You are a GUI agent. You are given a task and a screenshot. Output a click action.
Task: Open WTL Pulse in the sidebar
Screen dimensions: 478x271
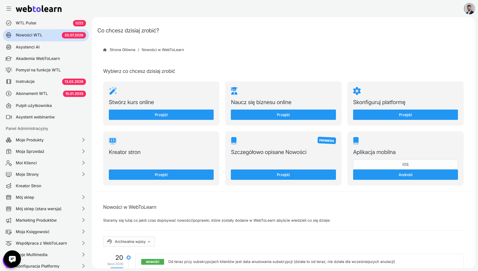pyautogui.click(x=46, y=23)
